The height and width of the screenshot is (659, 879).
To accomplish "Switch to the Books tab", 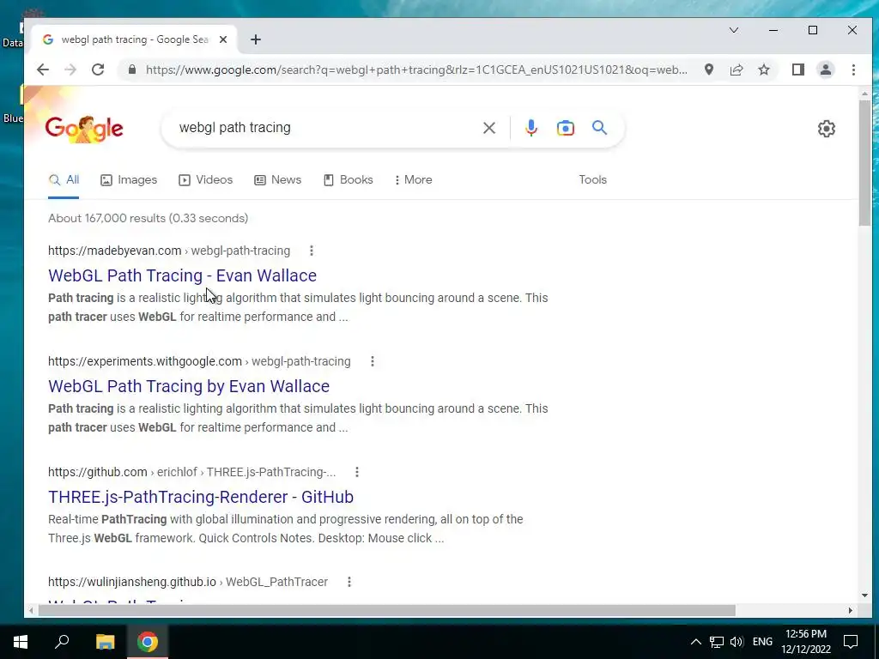I will click(x=349, y=180).
